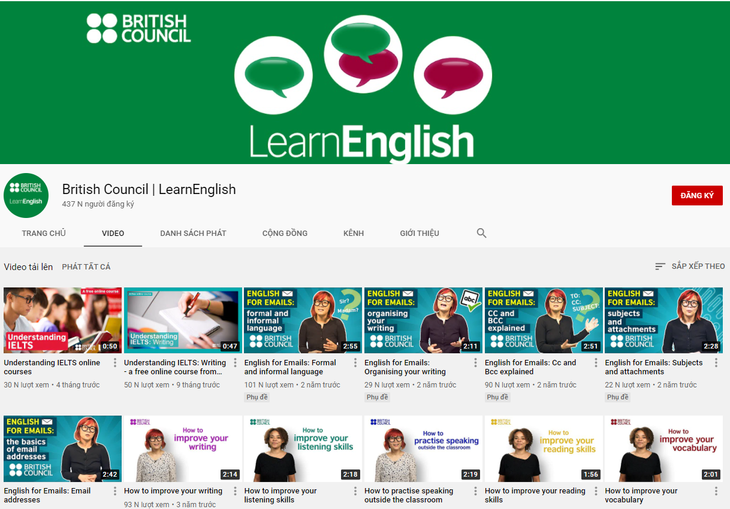Viewport: 730px width, 509px height.
Task: Open the GIỚI THIỆU tab
Action: (x=420, y=233)
